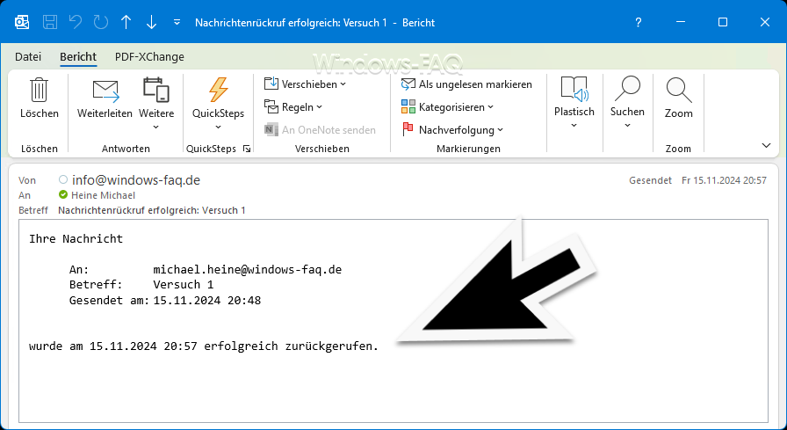Click the Zoom magnifier icon
The width and height of the screenshot is (787, 430).
pos(679,91)
